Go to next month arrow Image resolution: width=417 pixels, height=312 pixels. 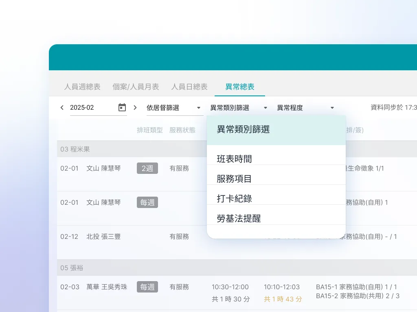pos(135,107)
